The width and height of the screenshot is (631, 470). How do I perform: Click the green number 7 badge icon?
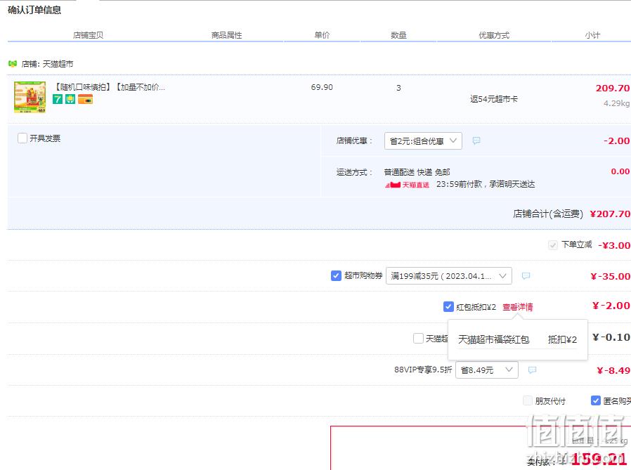point(58,99)
